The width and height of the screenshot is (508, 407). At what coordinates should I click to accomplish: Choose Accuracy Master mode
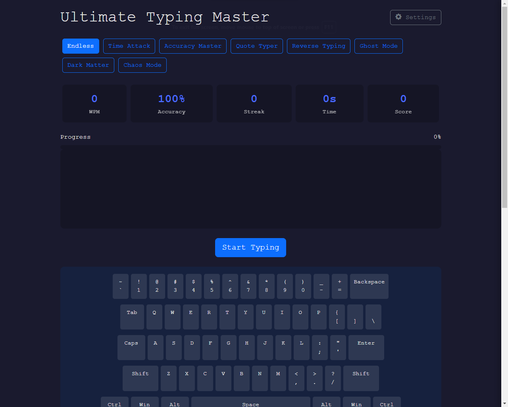pos(193,46)
